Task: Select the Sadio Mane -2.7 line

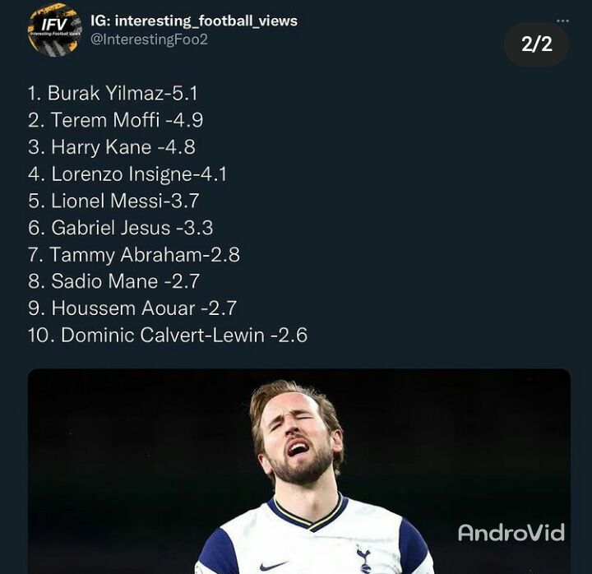Action: 113,281
